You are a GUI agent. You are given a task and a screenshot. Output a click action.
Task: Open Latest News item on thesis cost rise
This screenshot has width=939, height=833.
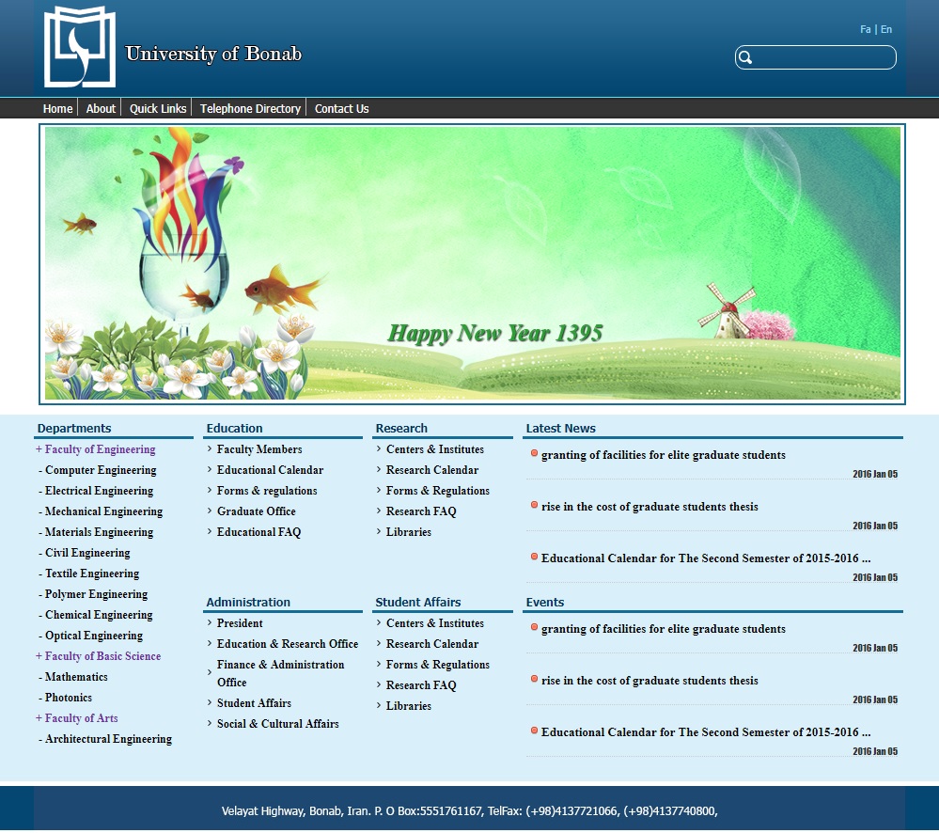click(x=649, y=507)
